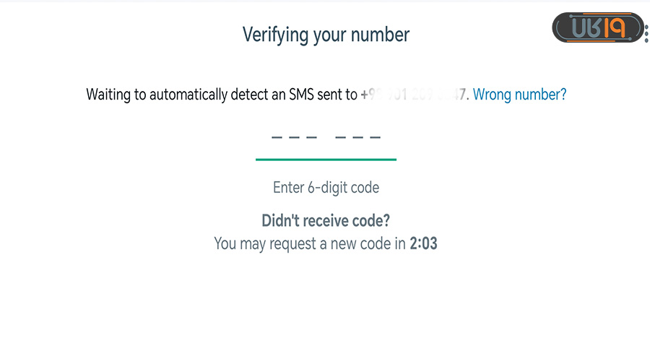Select the sixth digit placeholder dash

(x=375, y=137)
